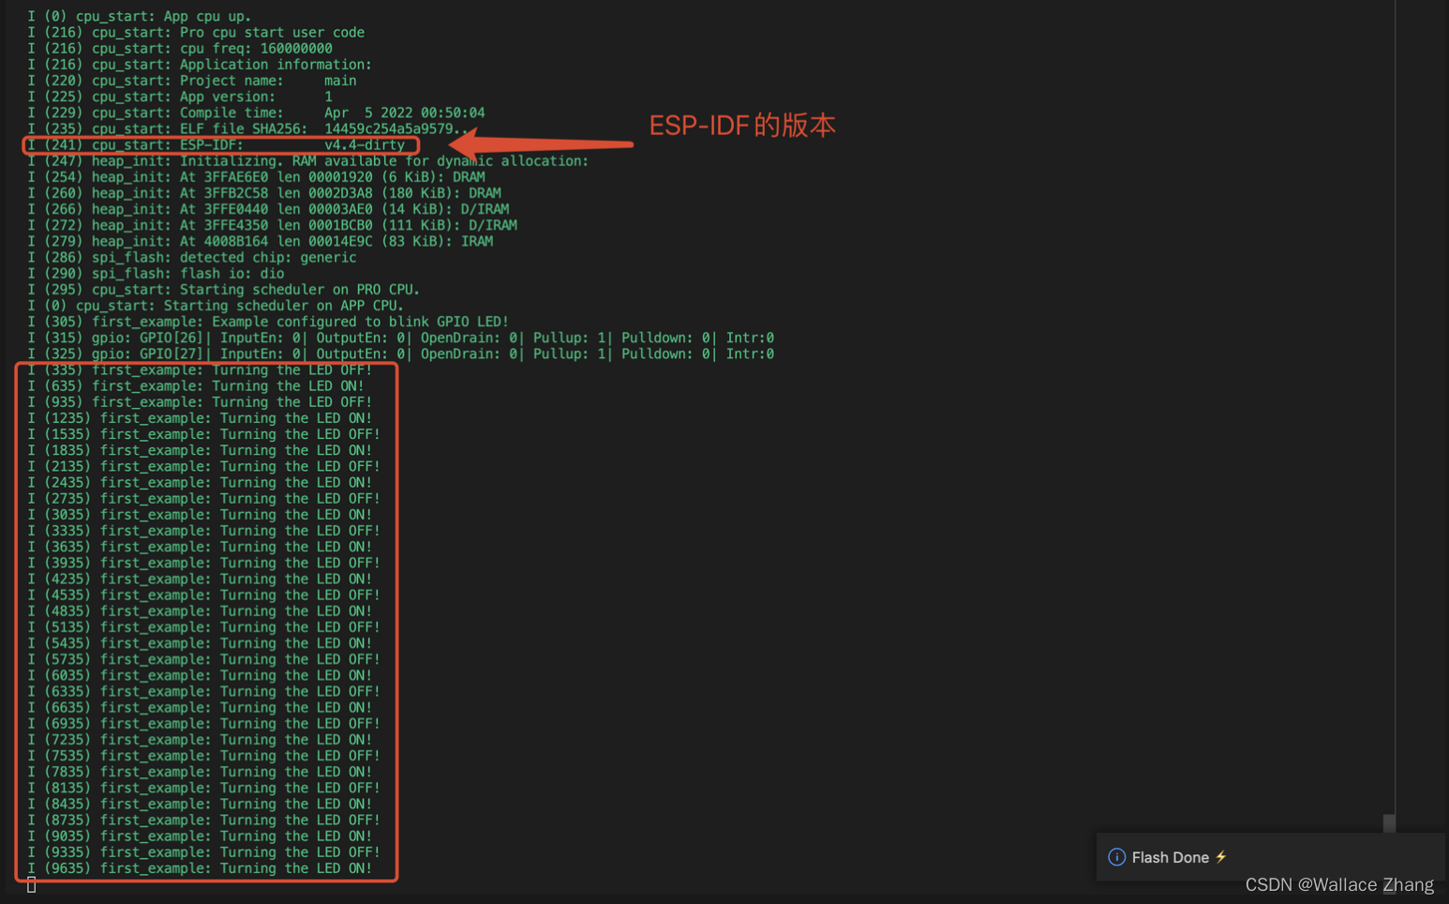
Task: Select the 'cpu freq: 160000000' line
Action: coord(180,48)
